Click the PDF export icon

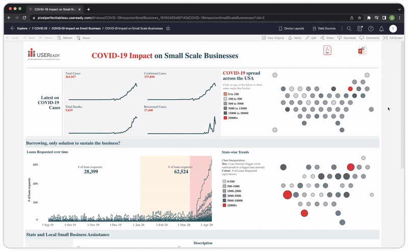(327, 50)
